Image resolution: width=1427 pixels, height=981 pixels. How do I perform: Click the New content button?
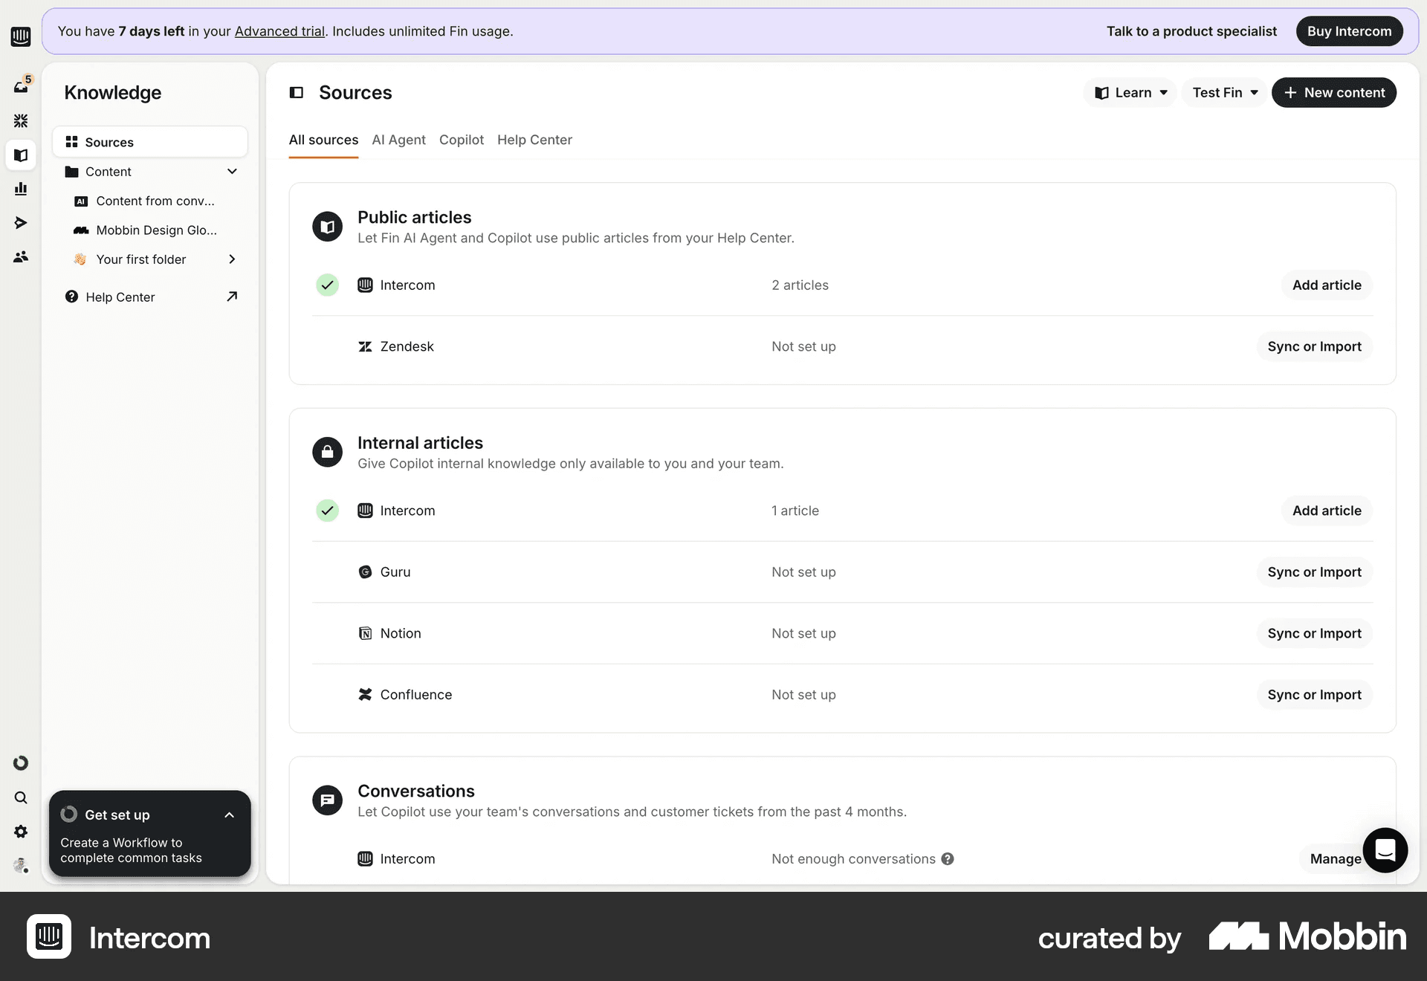coord(1333,92)
